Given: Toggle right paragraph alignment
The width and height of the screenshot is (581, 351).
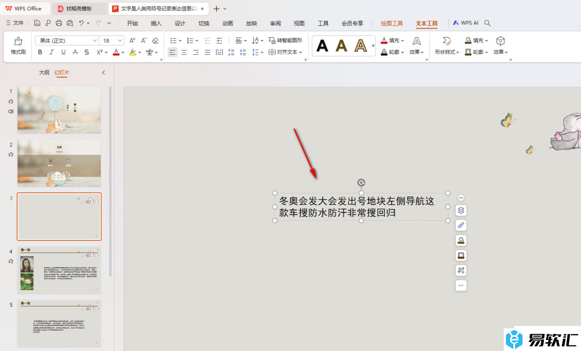Looking at the screenshot, I should point(196,53).
